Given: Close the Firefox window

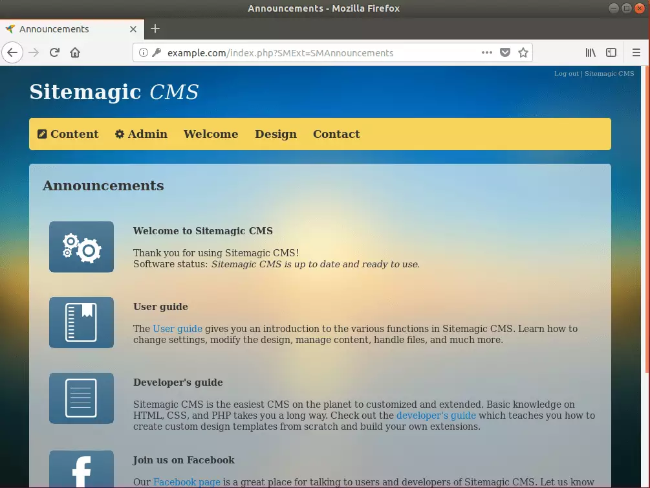Looking at the screenshot, I should pos(640,8).
